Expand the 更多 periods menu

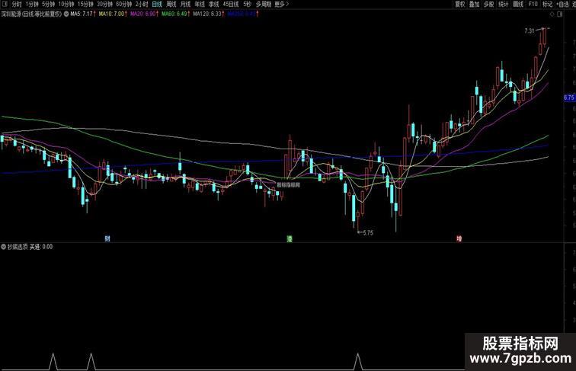[282, 4]
